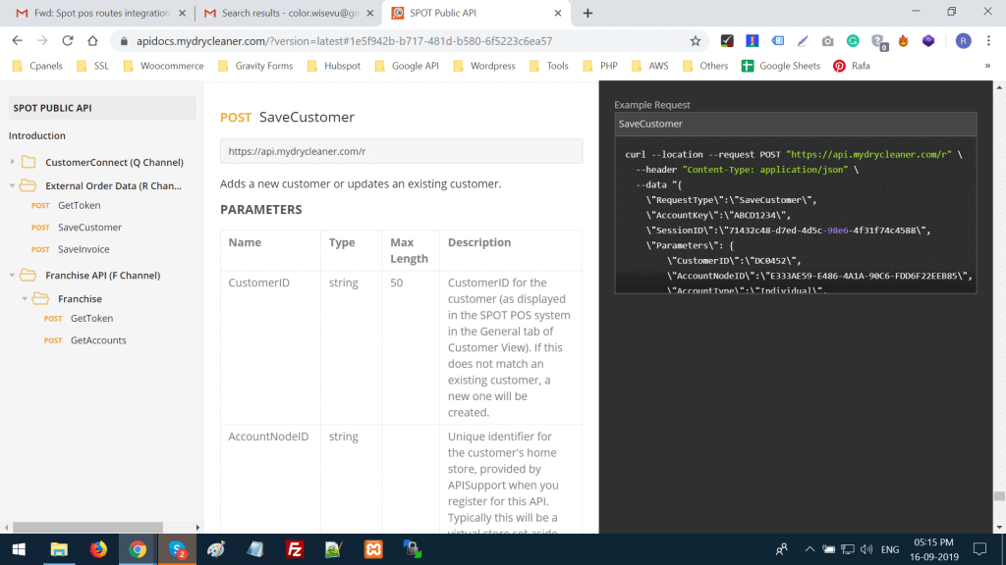The width and height of the screenshot is (1006, 565).
Task: Open FileZilla from the taskbar
Action: coord(295,549)
